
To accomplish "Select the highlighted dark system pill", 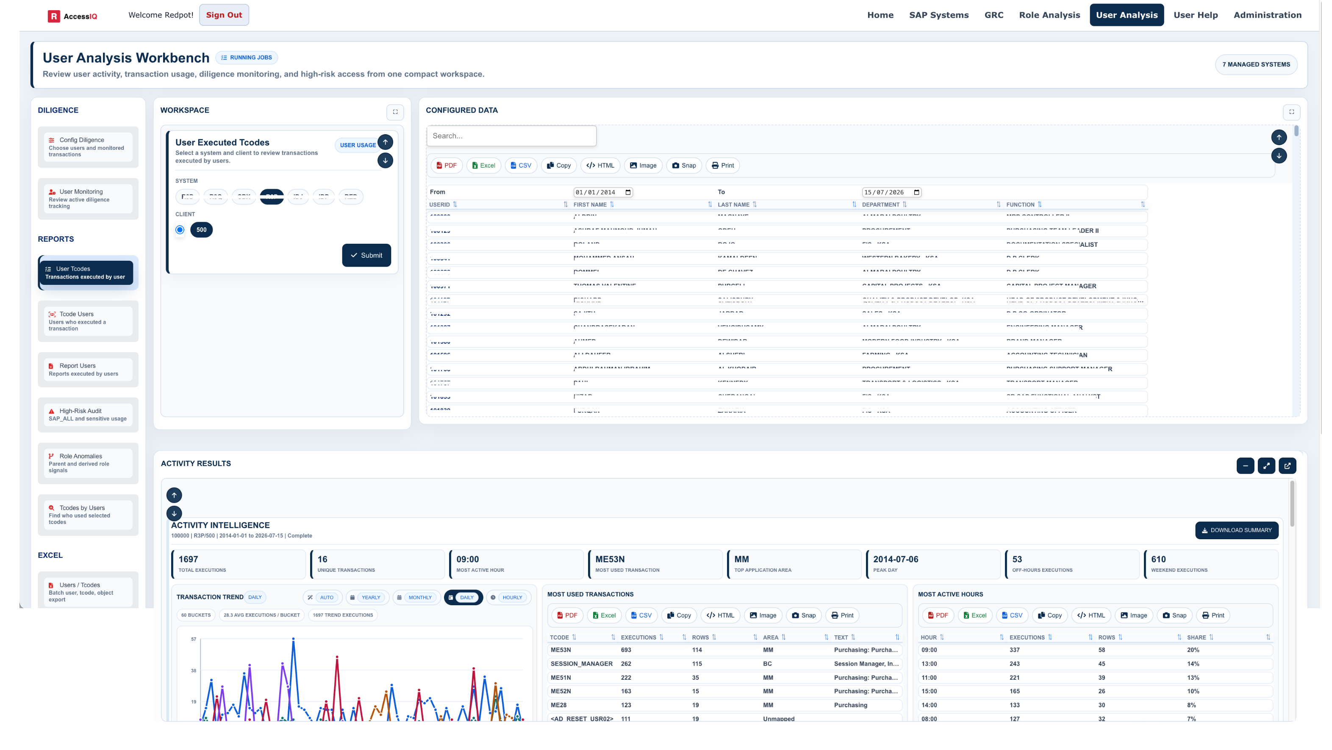I will tap(272, 197).
